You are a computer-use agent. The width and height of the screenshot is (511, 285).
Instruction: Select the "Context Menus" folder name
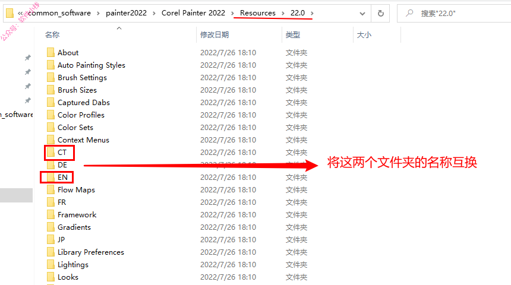point(83,140)
